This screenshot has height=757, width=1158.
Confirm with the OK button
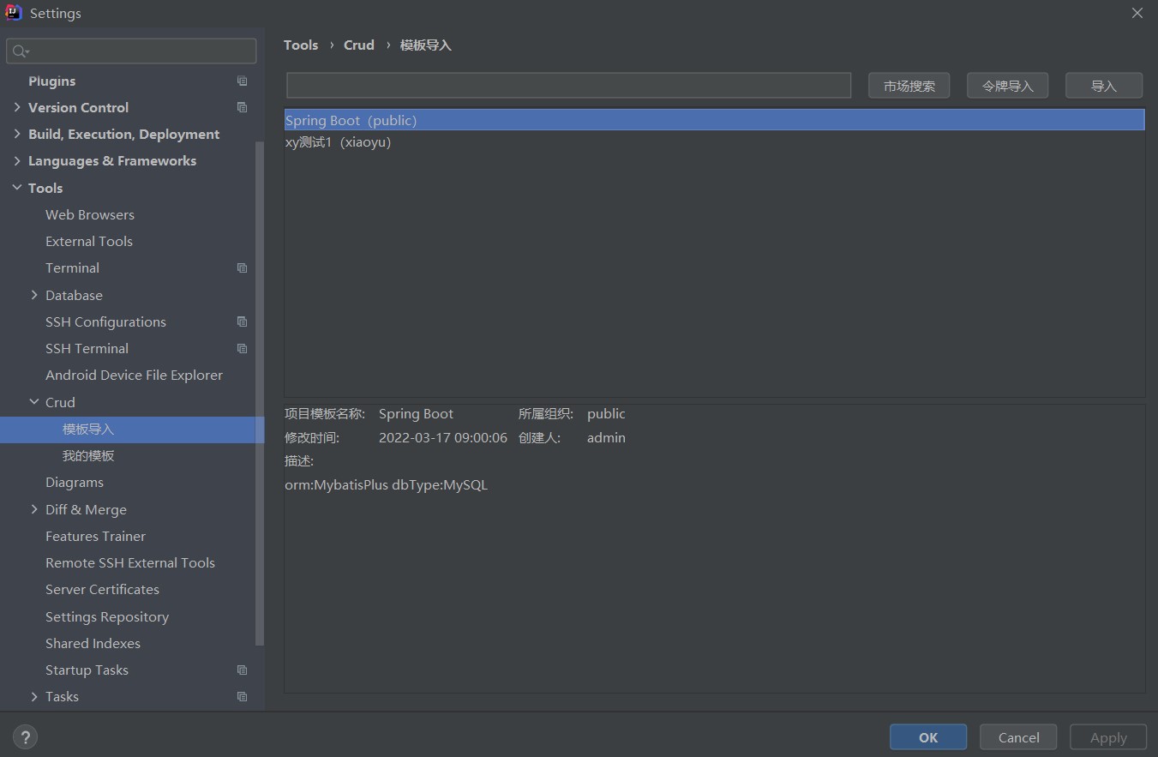tap(928, 737)
